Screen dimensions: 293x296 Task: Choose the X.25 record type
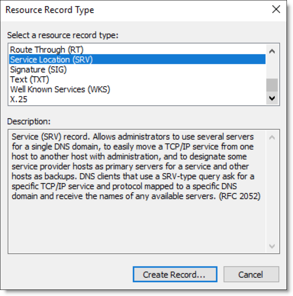coord(137,99)
